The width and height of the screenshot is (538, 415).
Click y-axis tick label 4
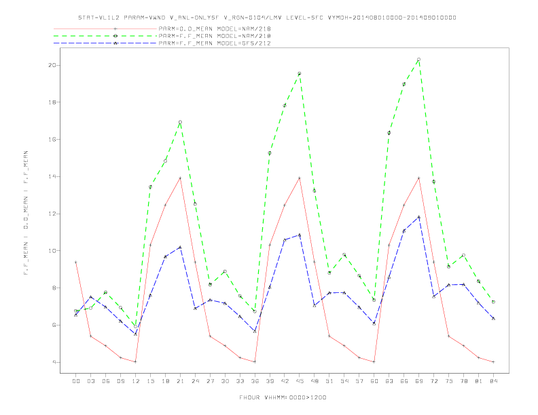pos(54,362)
